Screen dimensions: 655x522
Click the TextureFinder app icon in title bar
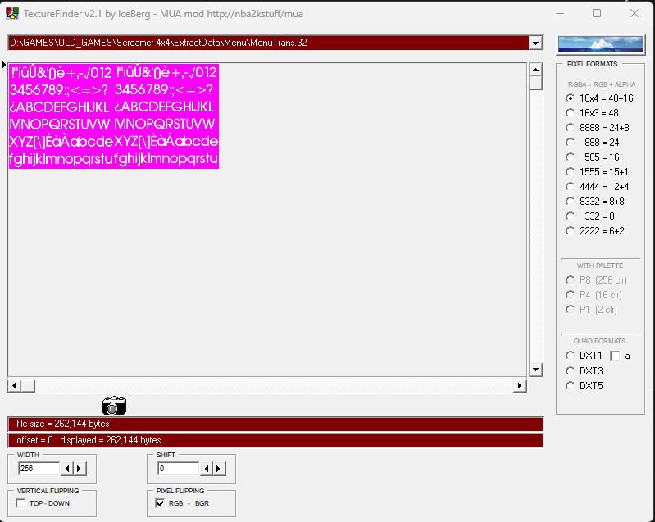[12, 13]
